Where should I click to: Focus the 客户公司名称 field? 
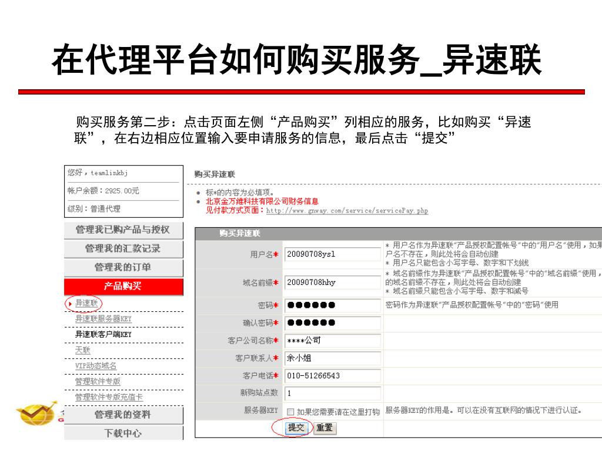click(333, 341)
